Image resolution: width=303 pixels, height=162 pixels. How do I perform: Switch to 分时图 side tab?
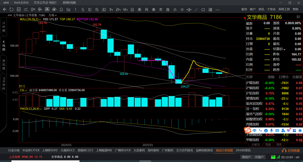point(4,27)
